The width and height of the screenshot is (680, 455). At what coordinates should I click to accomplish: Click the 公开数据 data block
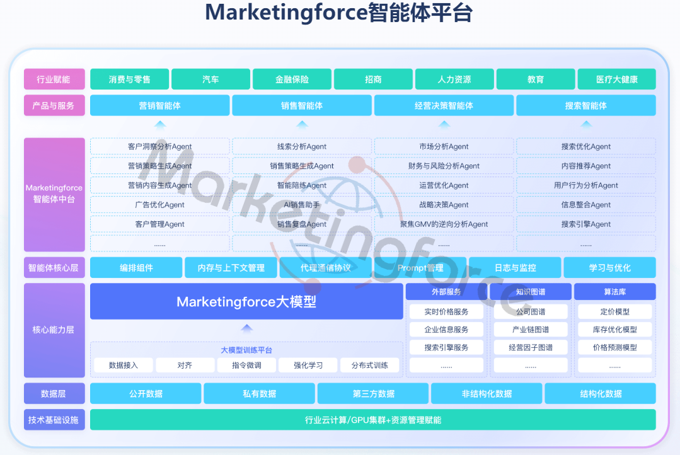146,393
